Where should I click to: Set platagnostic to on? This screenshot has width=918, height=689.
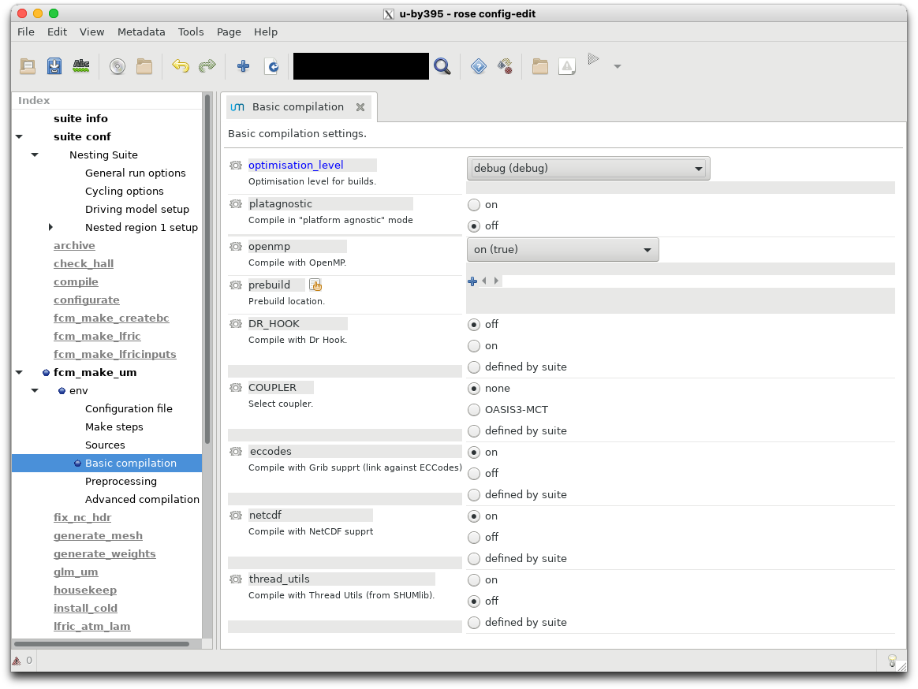(474, 205)
